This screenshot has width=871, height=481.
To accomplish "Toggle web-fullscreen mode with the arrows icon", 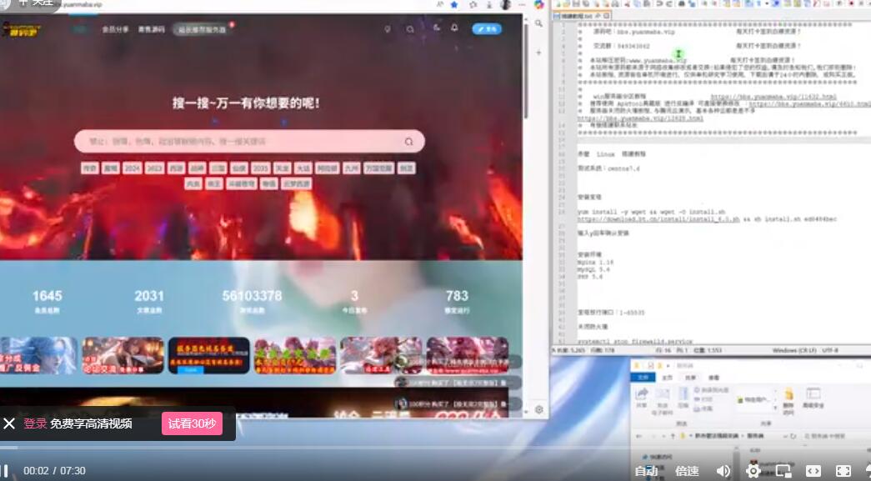I will pos(813,471).
